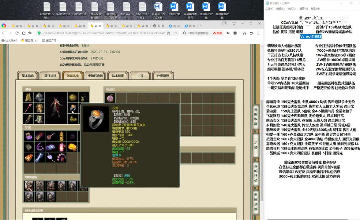Image resolution: width=360 pixels, height=220 pixels.
Task: Go to the browser home page icon
Action: click(24, 33)
